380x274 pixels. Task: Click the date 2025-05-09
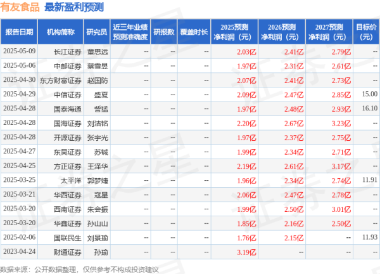pos(20,51)
